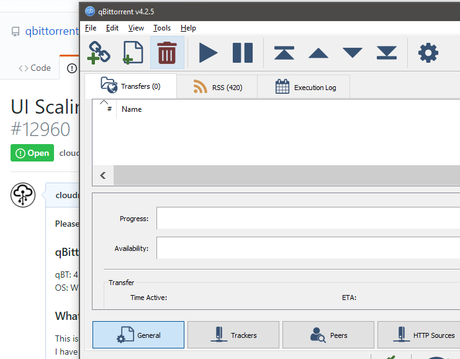Switch to the Execution Log tab

click(304, 87)
